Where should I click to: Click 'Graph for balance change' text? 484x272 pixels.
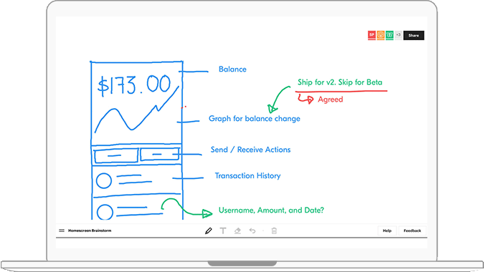pos(255,119)
